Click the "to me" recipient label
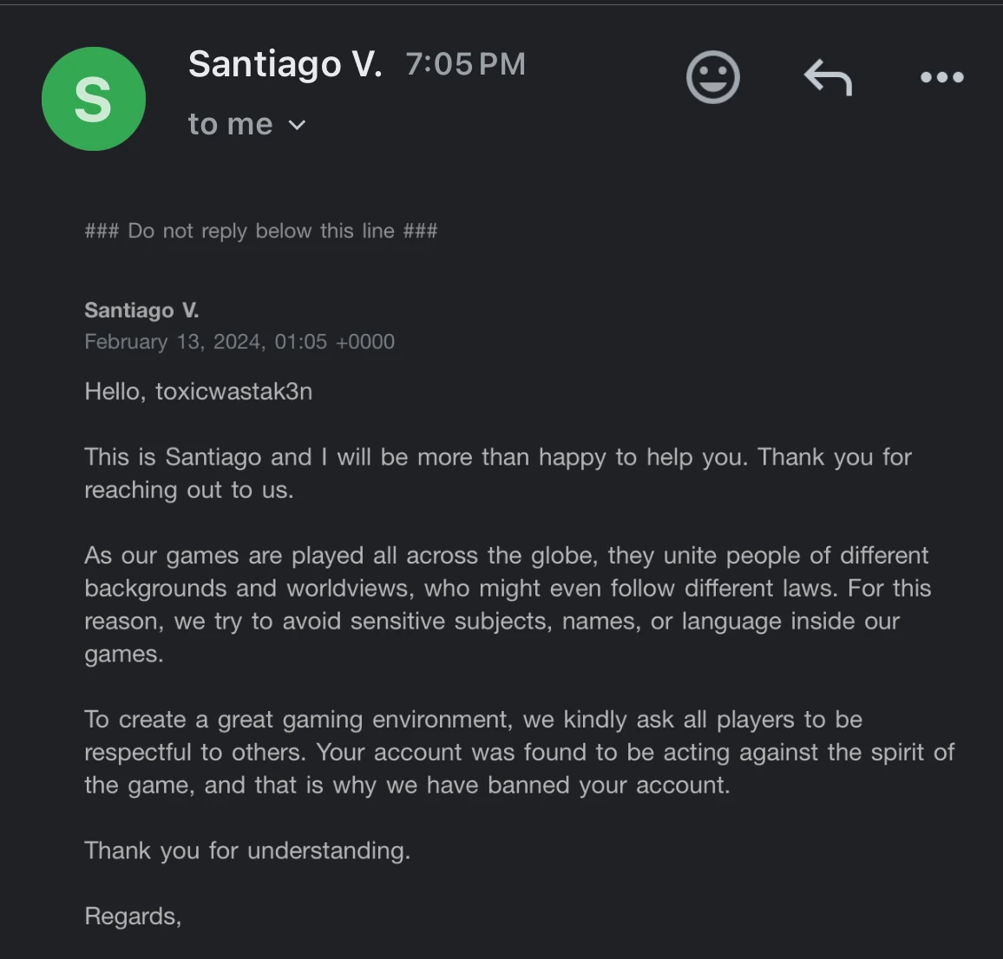The width and height of the screenshot is (1003, 959). click(230, 125)
